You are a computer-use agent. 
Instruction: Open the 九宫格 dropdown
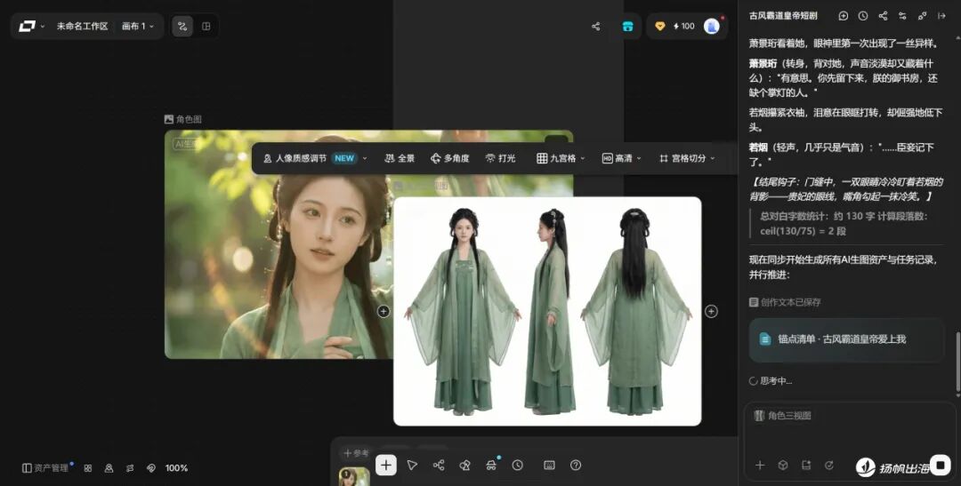coord(561,158)
